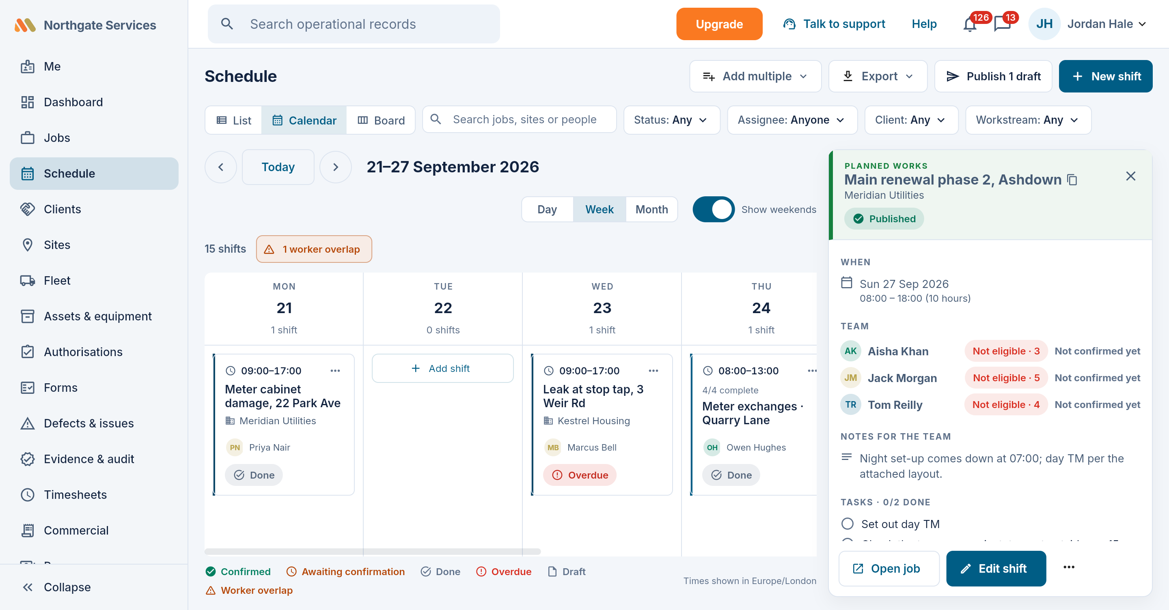This screenshot has height=610, width=1169.
Task: Collapse the sidebar navigation
Action: point(94,587)
